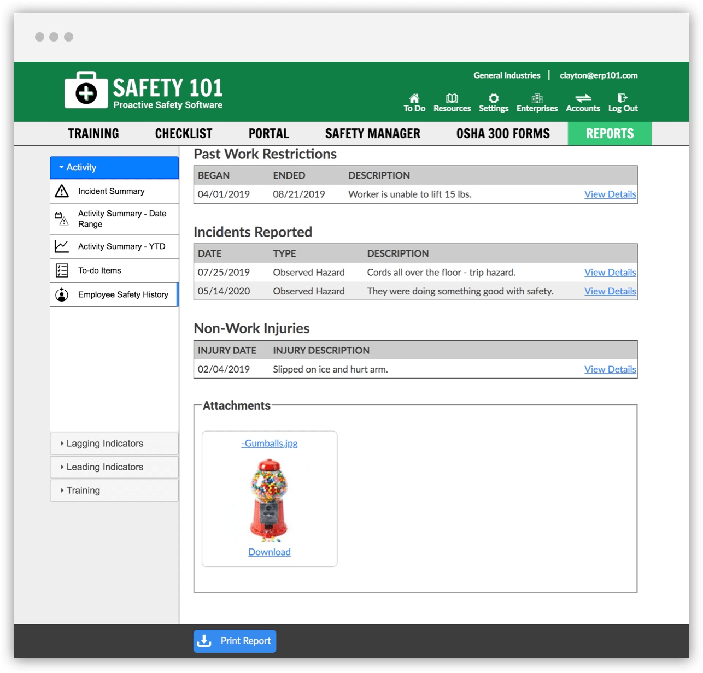This screenshot has width=703, height=673.
Task: Click the TYPE column header in Incidents Reported
Action: click(x=284, y=254)
